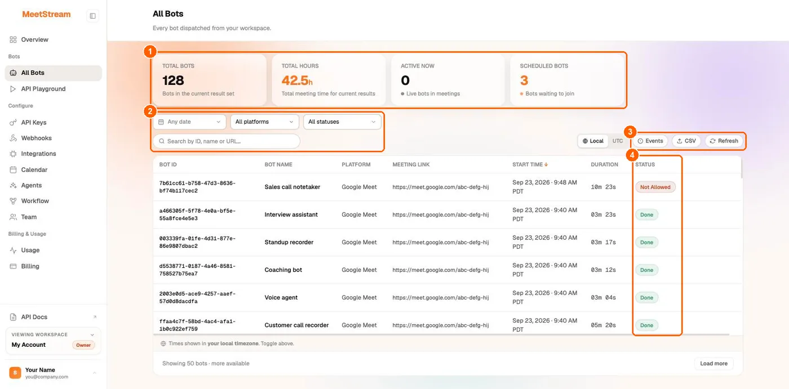Click the orange user avatar icon
This screenshot has height=389, width=789.
(15, 373)
